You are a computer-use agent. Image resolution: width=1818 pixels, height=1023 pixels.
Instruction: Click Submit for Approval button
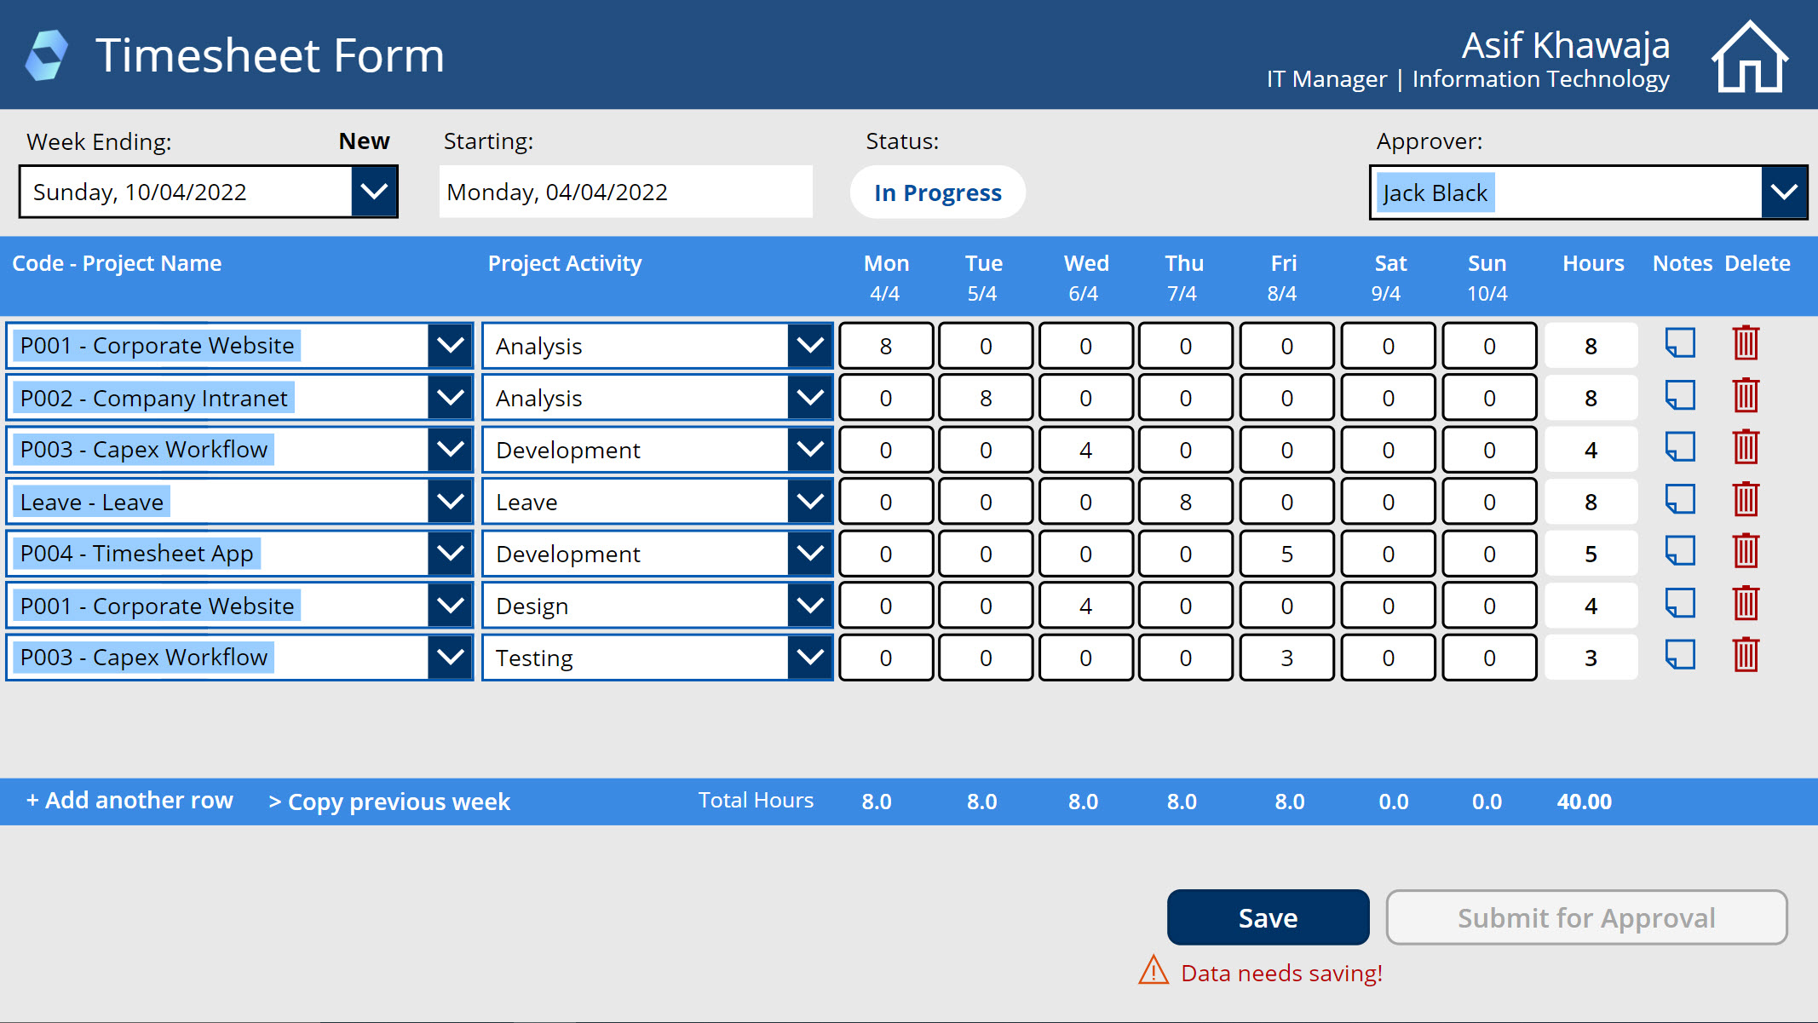click(x=1585, y=917)
